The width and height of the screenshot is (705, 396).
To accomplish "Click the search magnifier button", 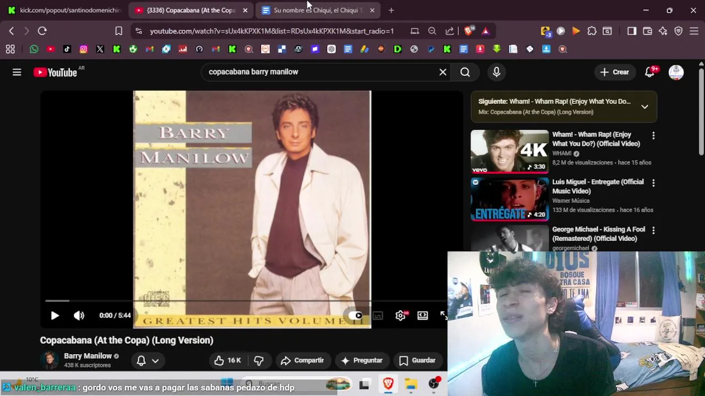I will (465, 72).
